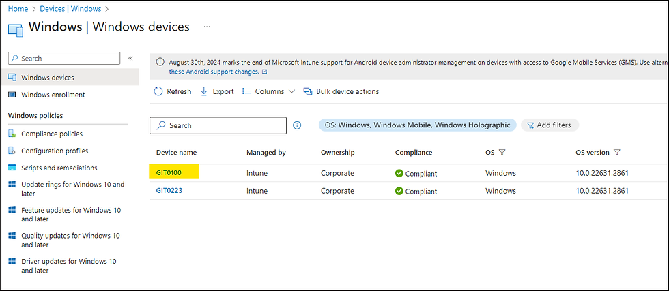Sort by Managed by column
The width and height of the screenshot is (669, 291).
click(x=266, y=153)
